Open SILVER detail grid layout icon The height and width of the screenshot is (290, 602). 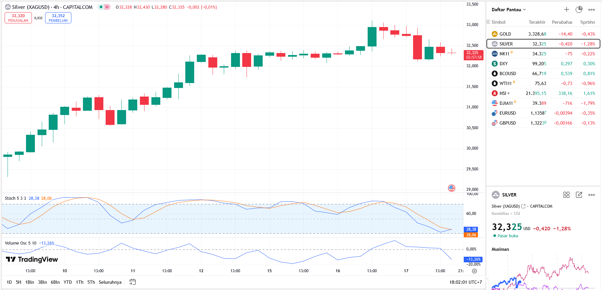566,195
